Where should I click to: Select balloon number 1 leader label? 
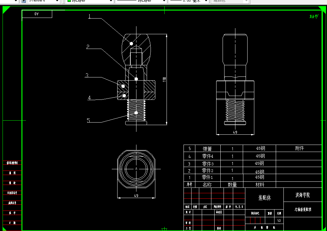click(x=89, y=16)
